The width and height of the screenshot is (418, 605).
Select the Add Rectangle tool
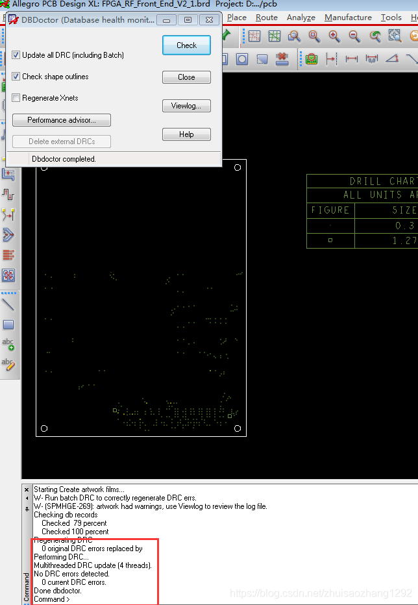pos(8,325)
